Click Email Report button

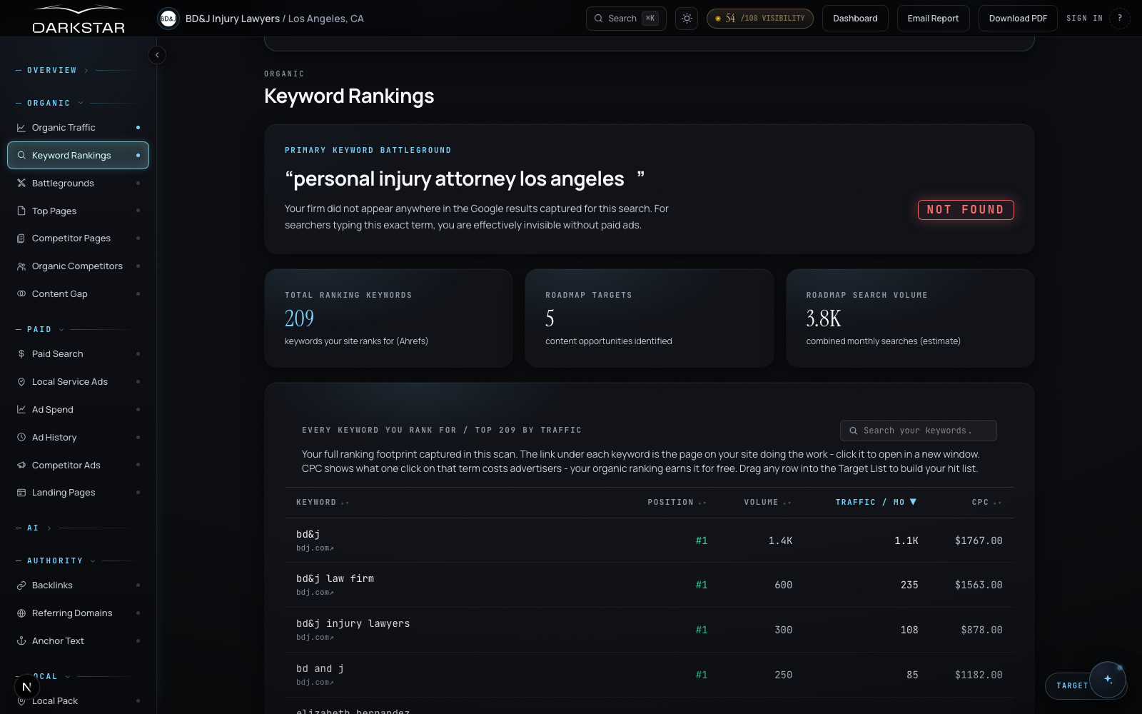pyautogui.click(x=933, y=19)
